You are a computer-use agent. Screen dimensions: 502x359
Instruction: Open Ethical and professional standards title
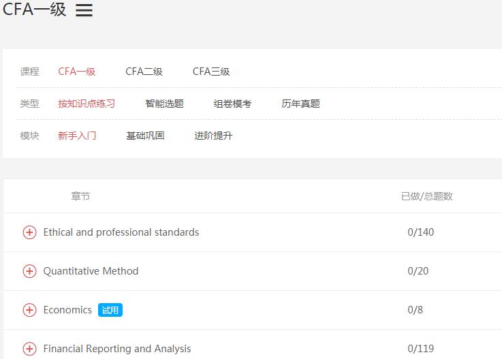[x=121, y=232]
